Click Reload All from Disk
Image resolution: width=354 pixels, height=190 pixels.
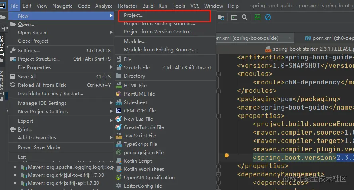coord(61,85)
